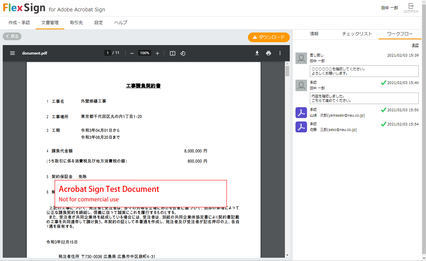Open the PDF viewer sidebar menu icon
This screenshot has height=261, width=426.
[x=12, y=53]
